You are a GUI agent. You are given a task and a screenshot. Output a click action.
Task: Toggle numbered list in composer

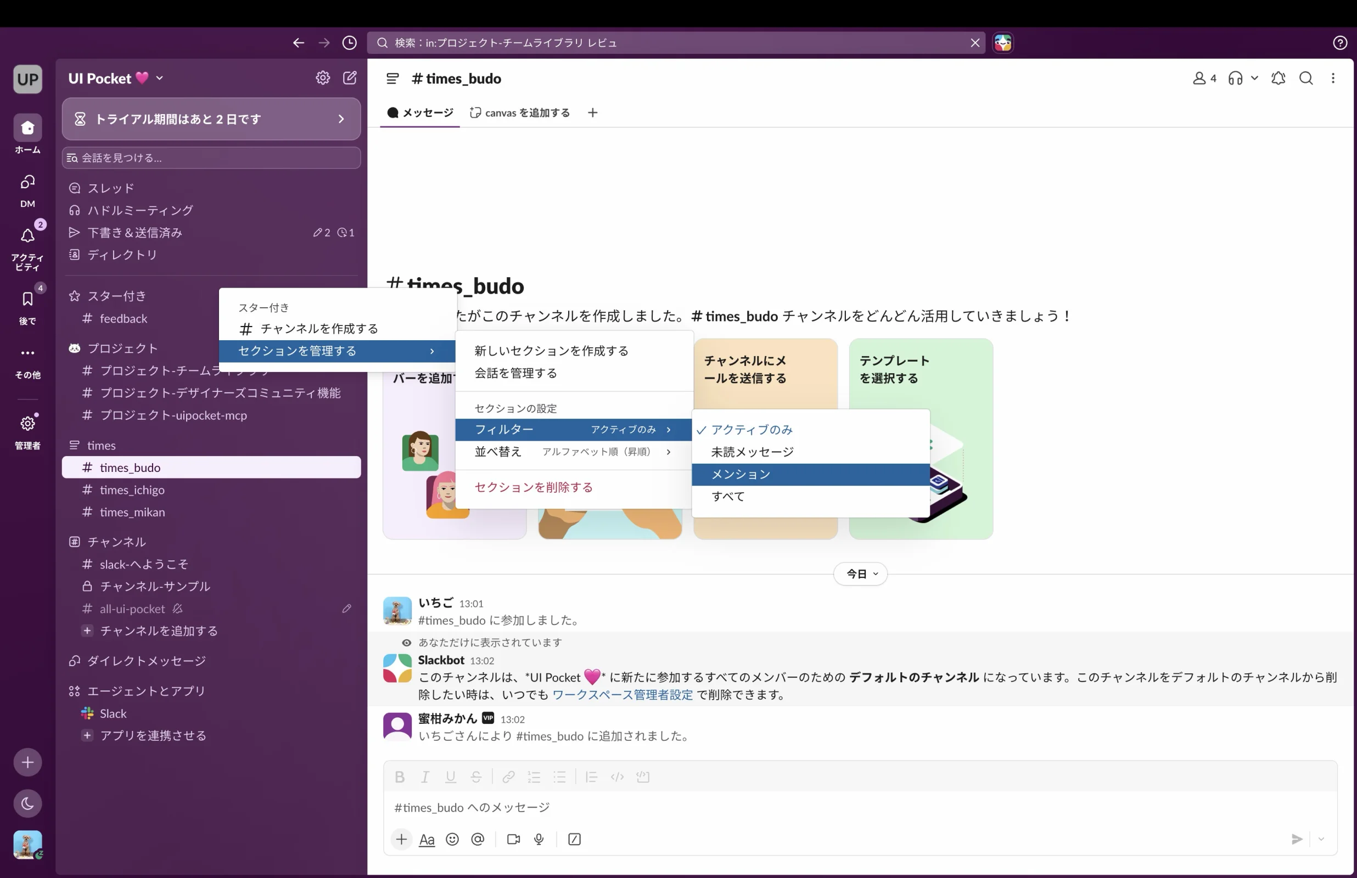point(534,776)
